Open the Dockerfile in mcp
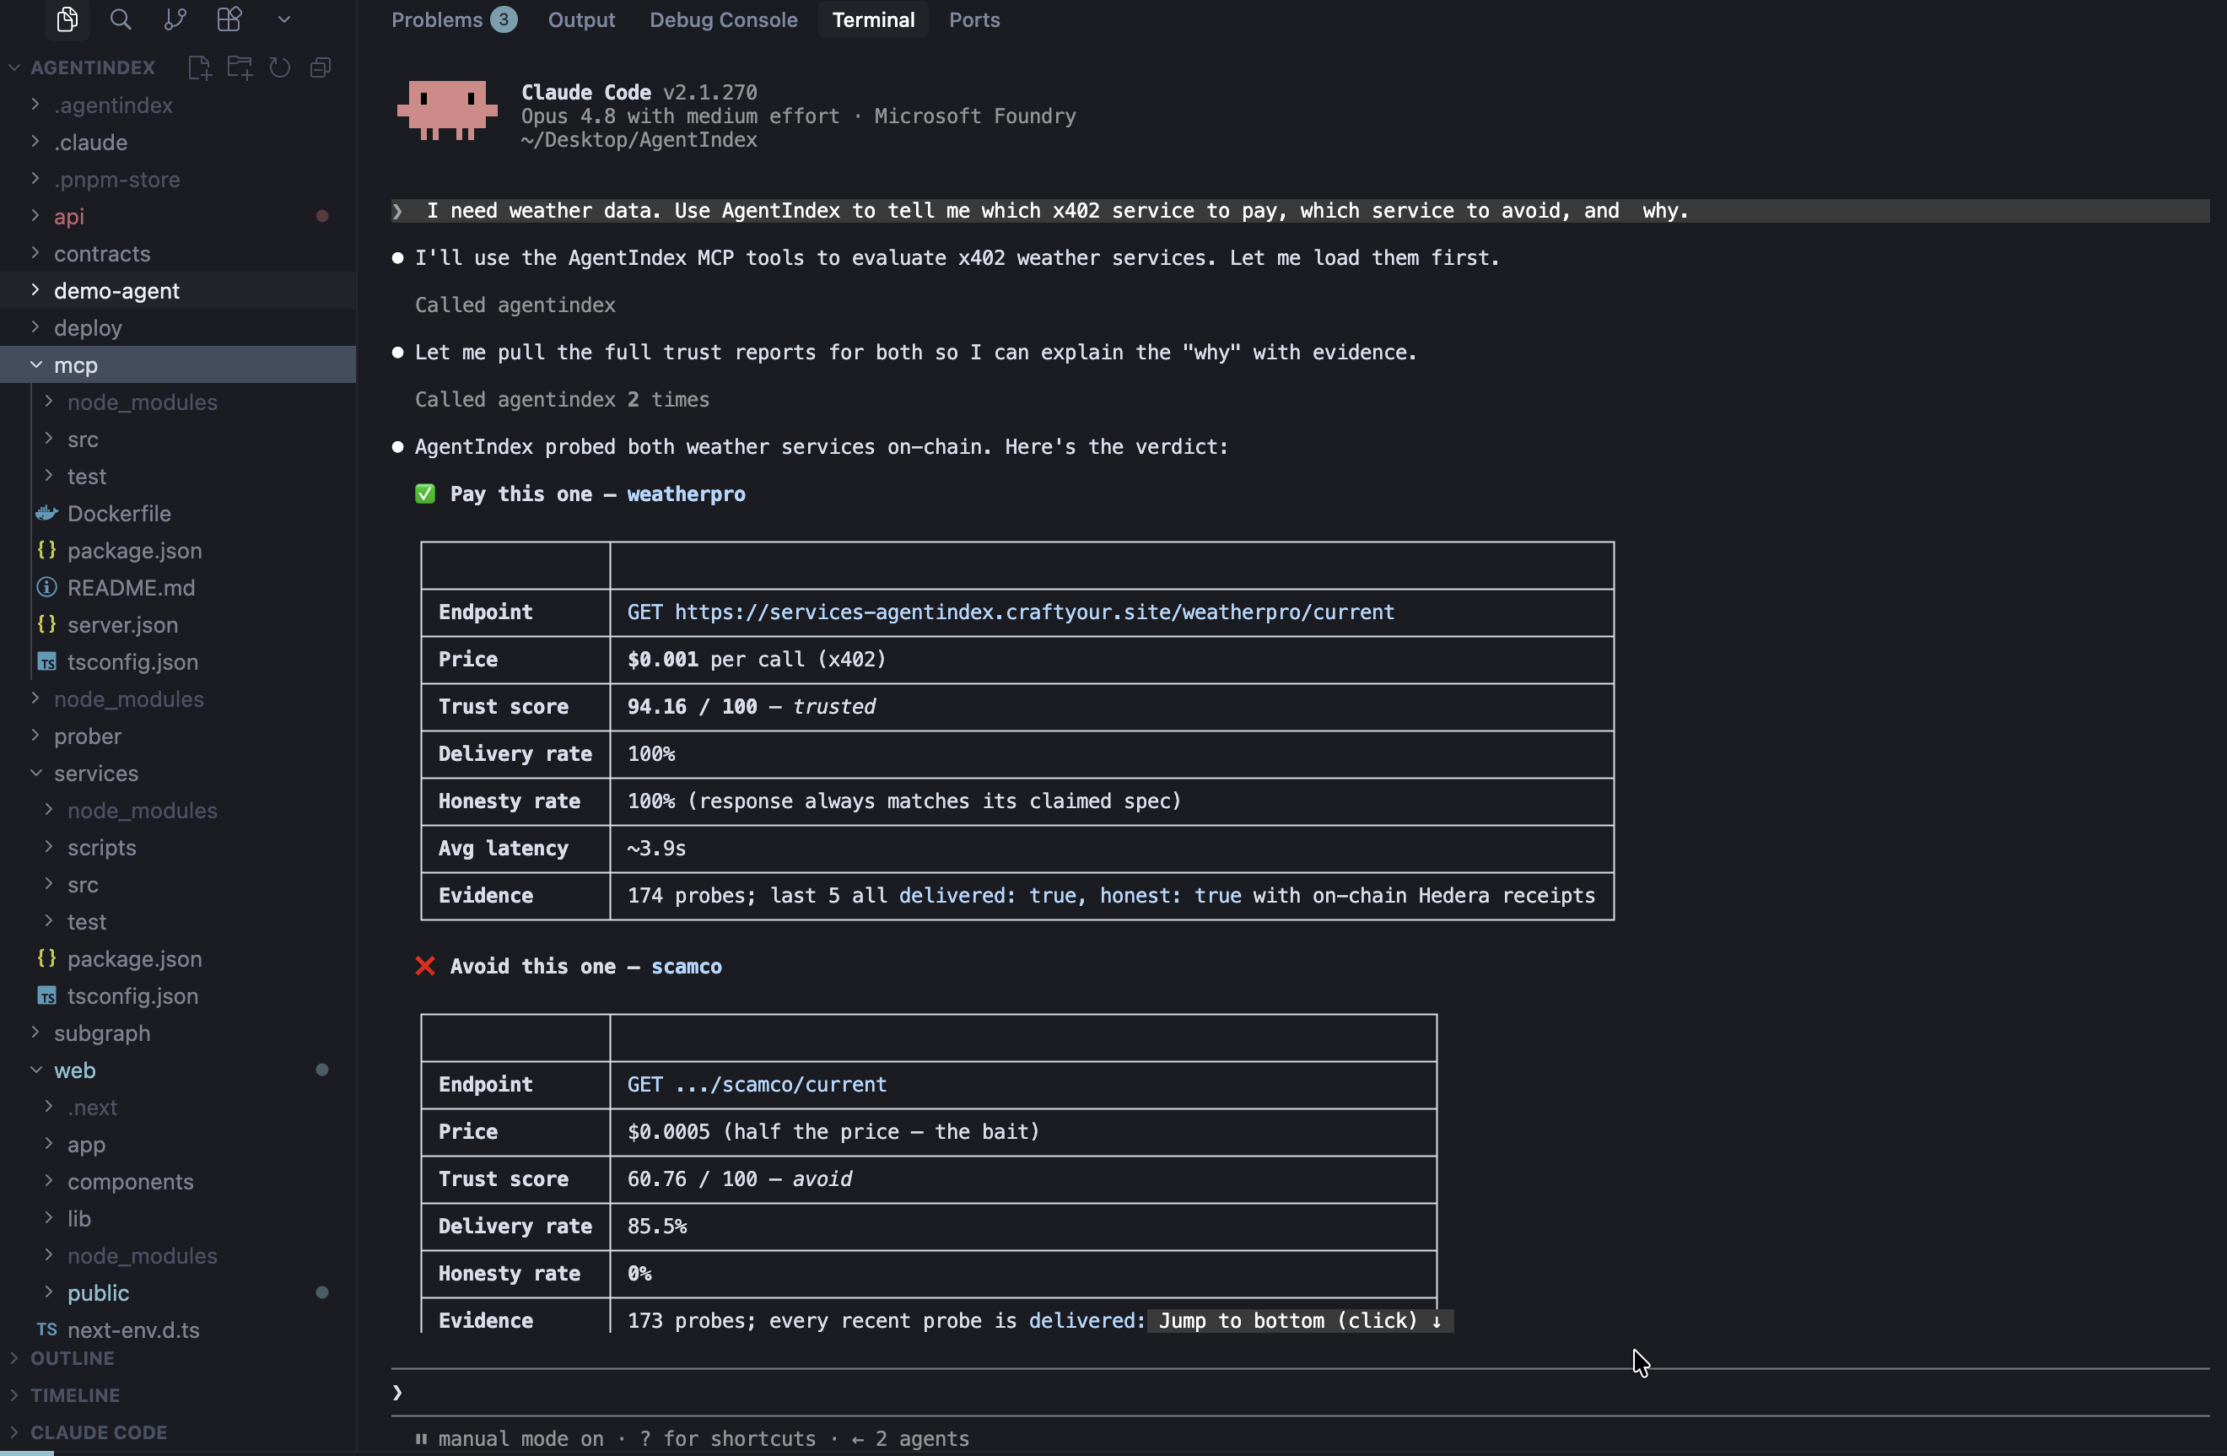The image size is (2227, 1456). pos(119,514)
